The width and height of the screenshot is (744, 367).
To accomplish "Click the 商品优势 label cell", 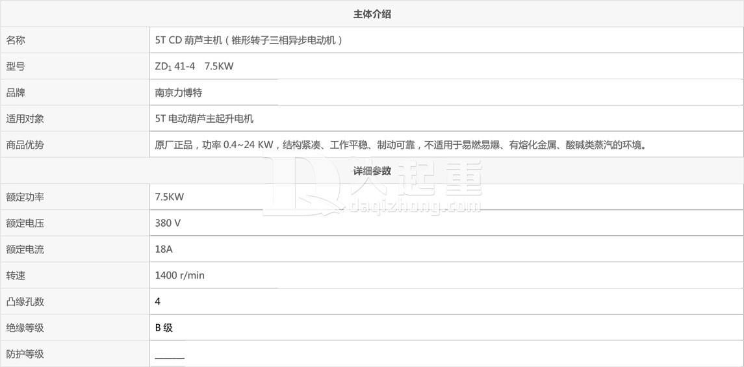I will click(x=75, y=145).
